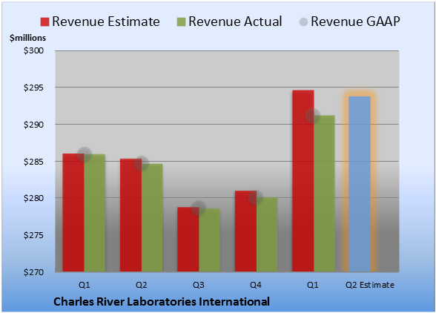436x313 pixels.
Task: Click the "$280" axis value
Action: 33,198
